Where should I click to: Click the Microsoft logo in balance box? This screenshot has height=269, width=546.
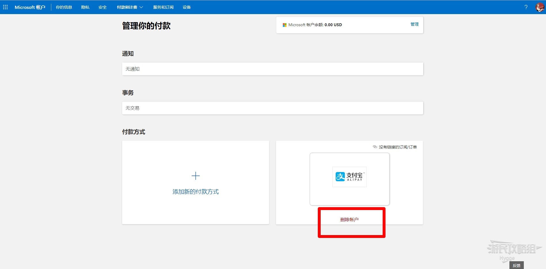(285, 25)
